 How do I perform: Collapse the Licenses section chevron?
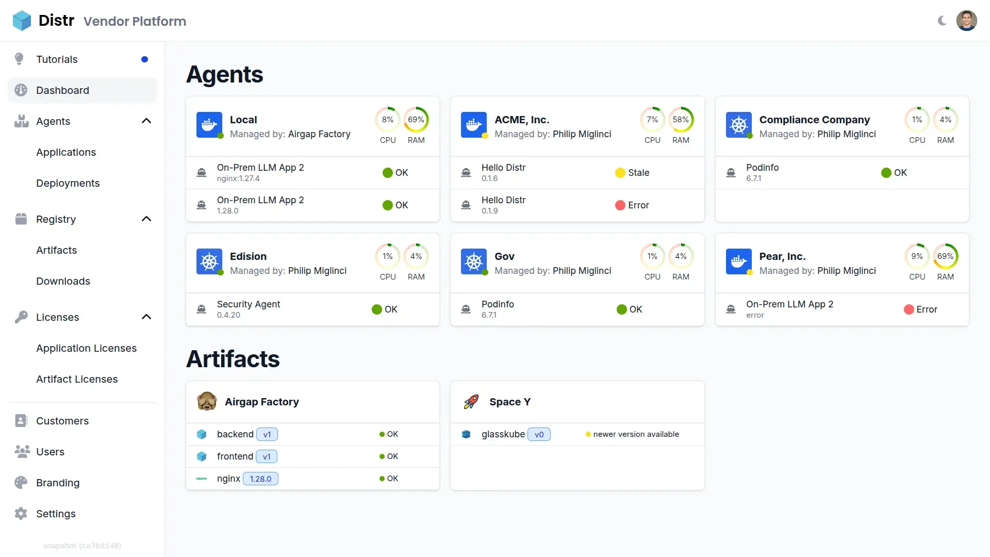click(146, 317)
